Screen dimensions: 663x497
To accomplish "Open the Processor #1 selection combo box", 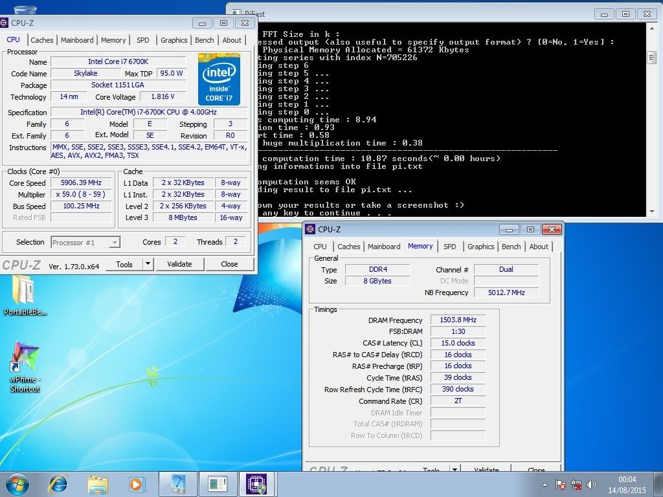I will 85,243.
